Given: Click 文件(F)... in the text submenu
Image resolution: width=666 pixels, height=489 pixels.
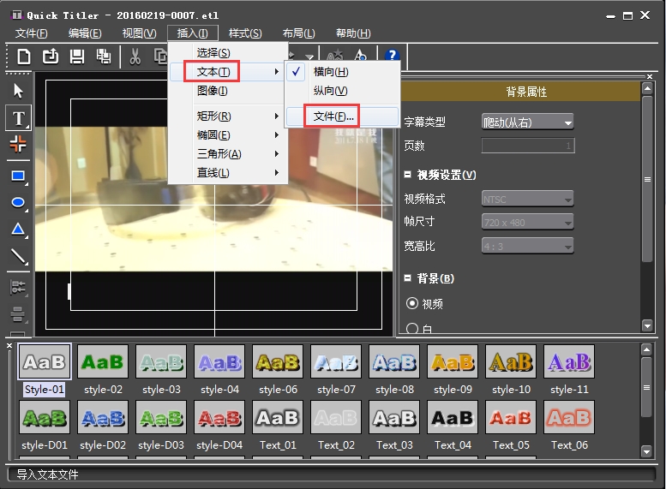Looking at the screenshot, I should click(x=333, y=116).
